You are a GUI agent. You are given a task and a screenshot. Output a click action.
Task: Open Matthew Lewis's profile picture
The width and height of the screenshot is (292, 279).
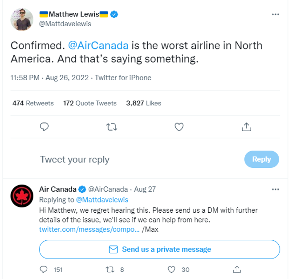[x=21, y=20]
